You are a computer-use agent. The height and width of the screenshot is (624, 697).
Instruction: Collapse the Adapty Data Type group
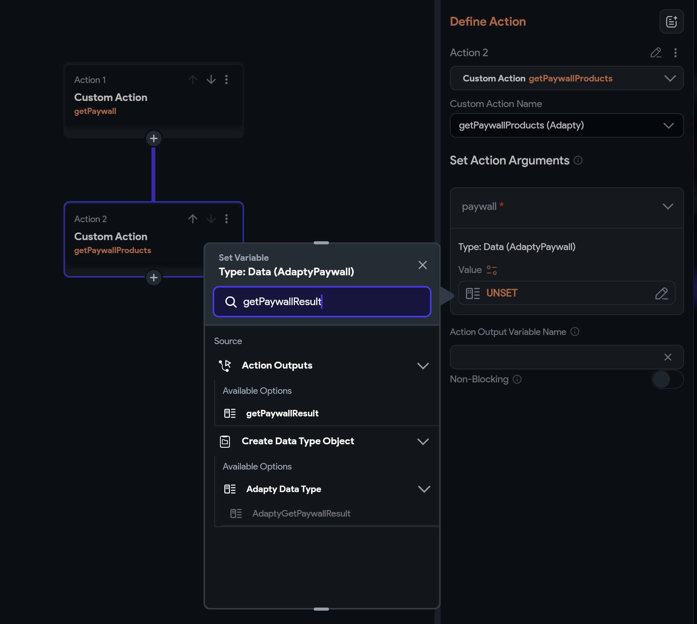coord(424,489)
